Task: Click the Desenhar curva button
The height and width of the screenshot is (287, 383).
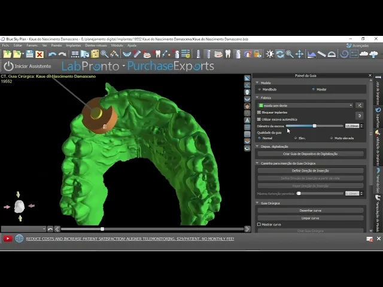Action: [x=310, y=210]
